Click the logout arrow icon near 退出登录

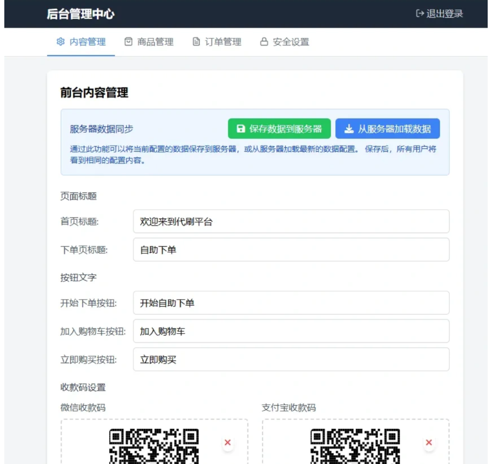pyautogui.click(x=419, y=14)
